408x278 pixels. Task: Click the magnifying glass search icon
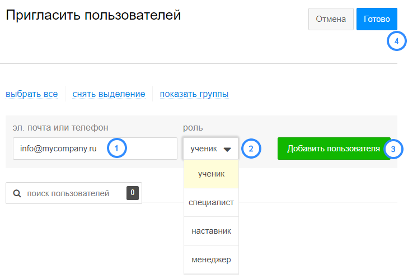(17, 193)
